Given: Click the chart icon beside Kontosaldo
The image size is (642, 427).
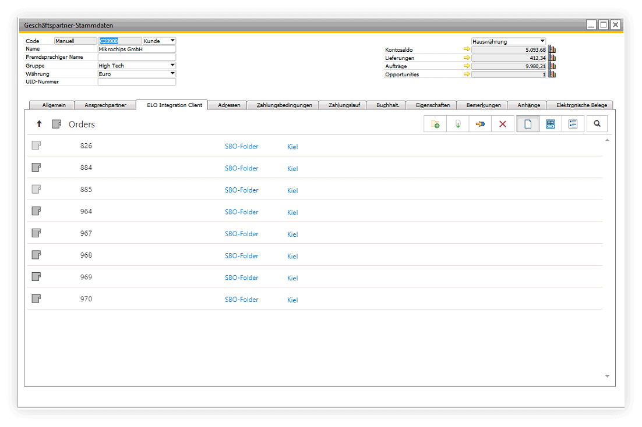Looking at the screenshot, I should 551,49.
